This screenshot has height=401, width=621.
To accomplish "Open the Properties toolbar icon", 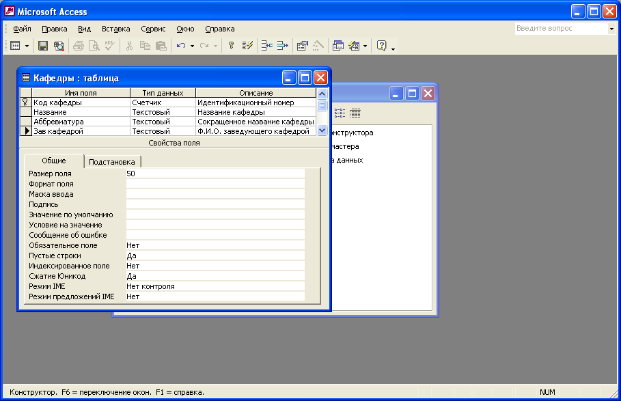I will [302, 46].
